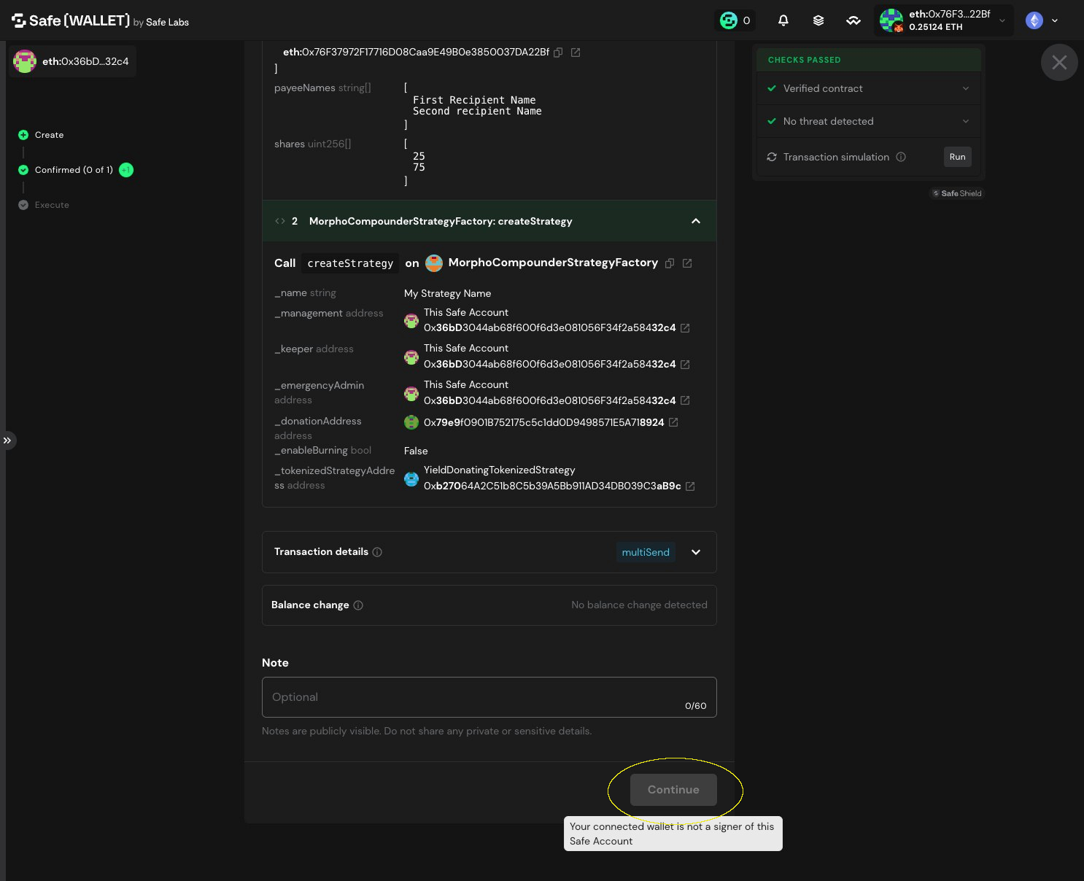This screenshot has width=1084, height=881.
Task: Open _management address in explorer
Action: 685,328
